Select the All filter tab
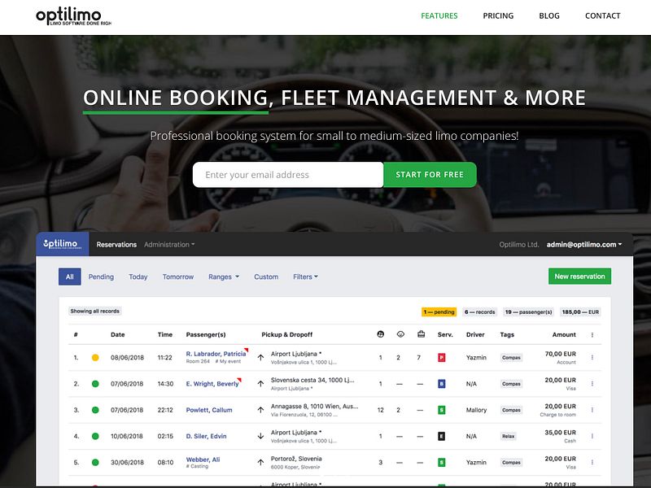 coord(69,277)
